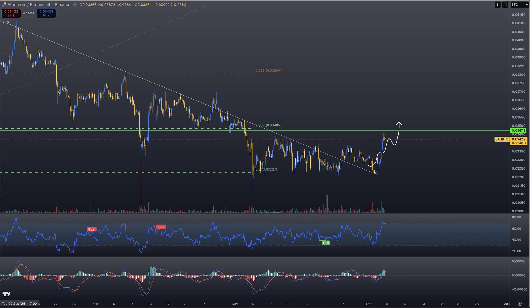Click the first red Bear RSI label
This screenshot has height=308, width=530.
(x=92, y=229)
